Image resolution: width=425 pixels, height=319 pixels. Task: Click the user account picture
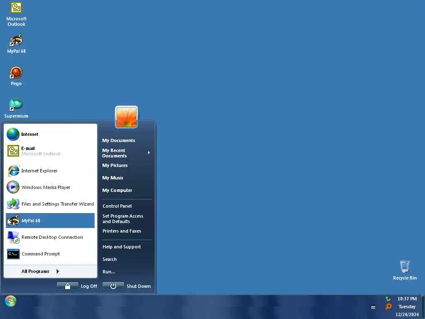coord(127,117)
